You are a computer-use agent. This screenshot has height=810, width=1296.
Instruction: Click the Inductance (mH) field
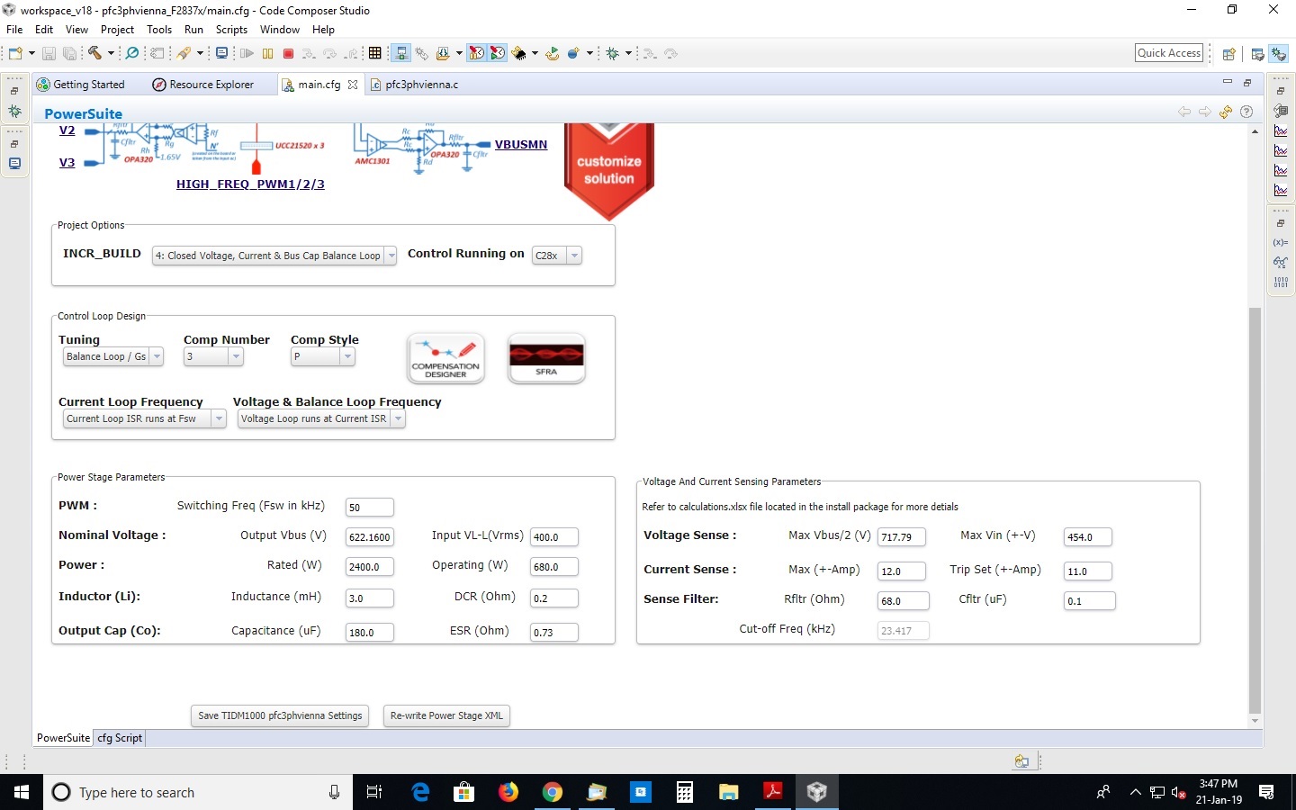pyautogui.click(x=370, y=598)
